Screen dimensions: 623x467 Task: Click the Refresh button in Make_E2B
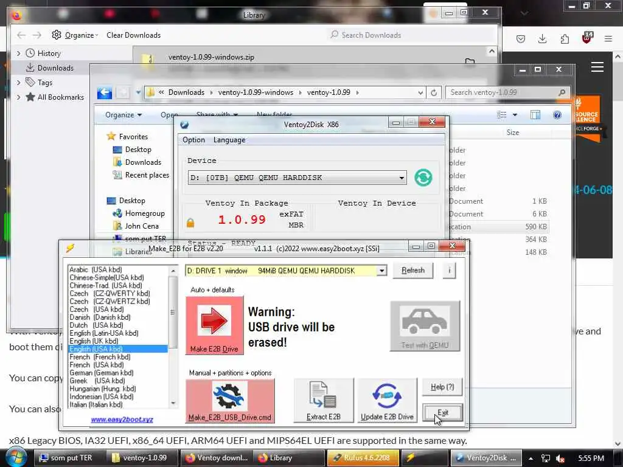coord(413,271)
